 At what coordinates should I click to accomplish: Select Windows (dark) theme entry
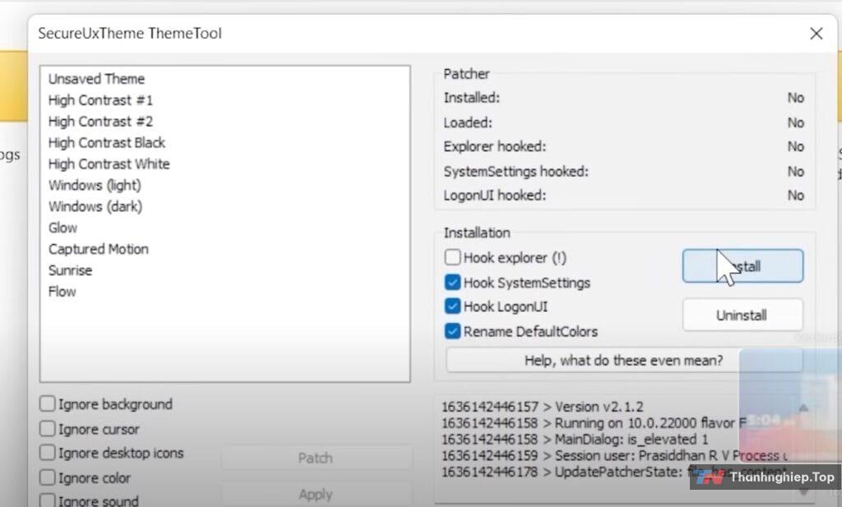pyautogui.click(x=95, y=206)
